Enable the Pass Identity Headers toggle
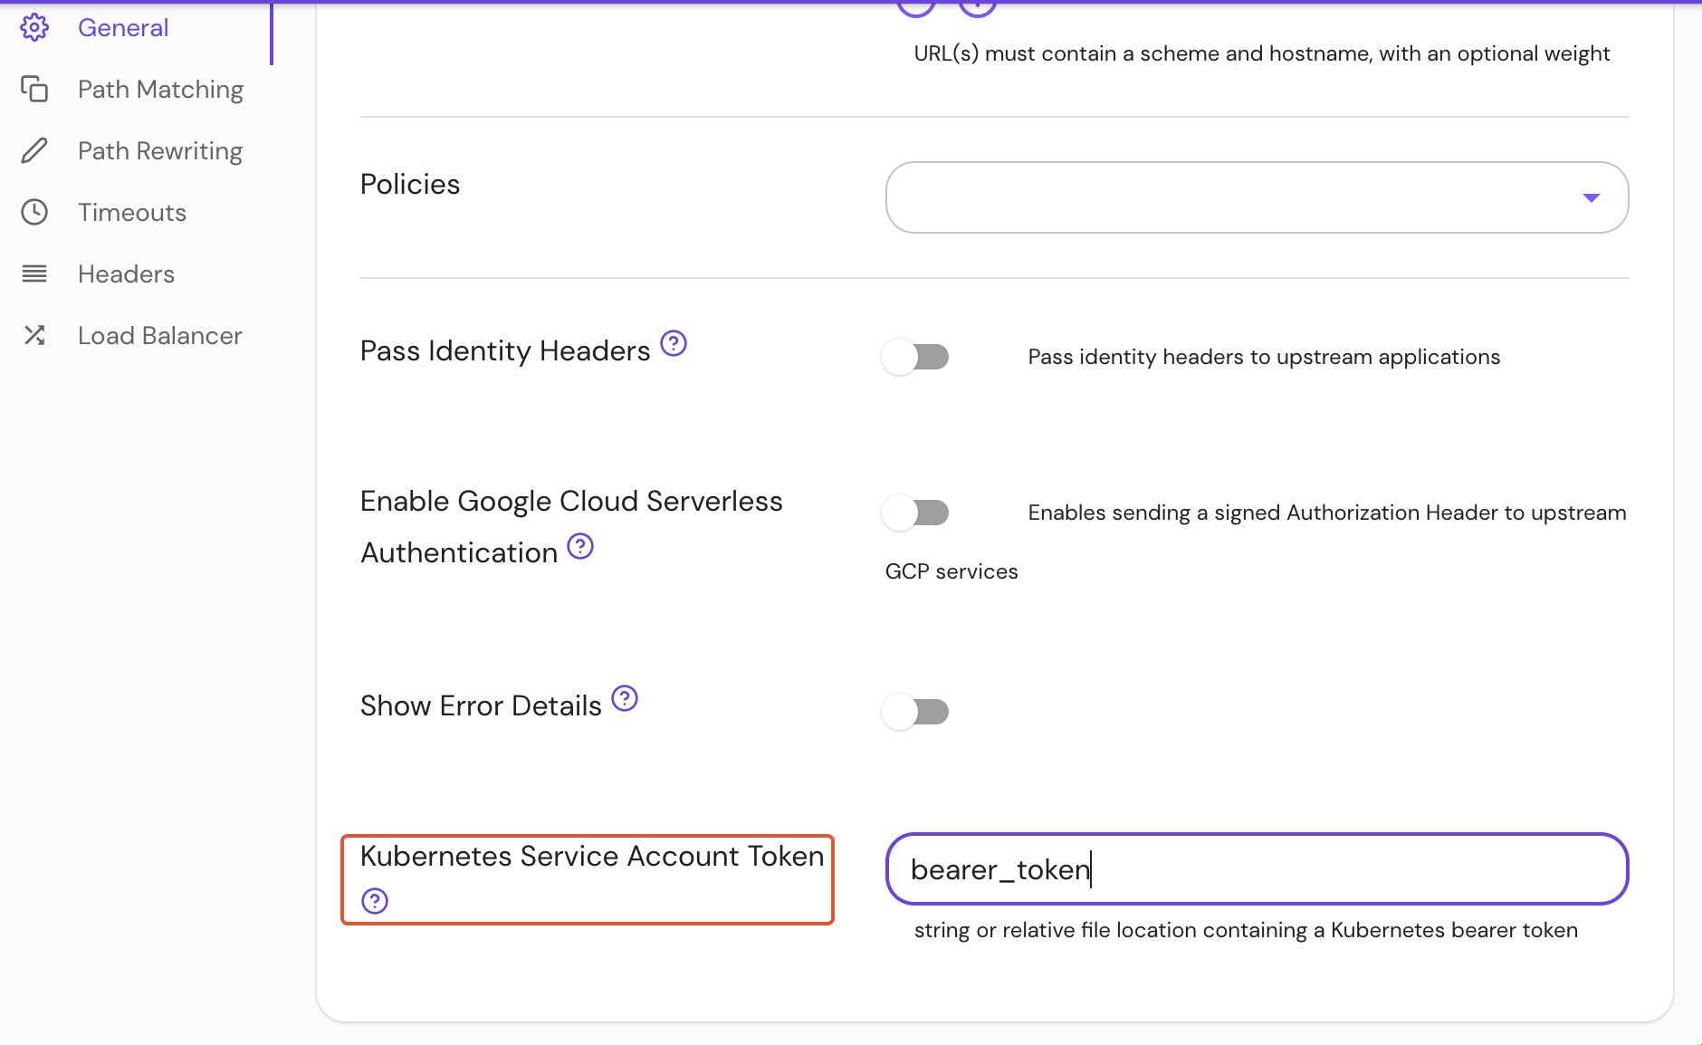Viewport: 1702px width, 1045px height. (x=915, y=356)
